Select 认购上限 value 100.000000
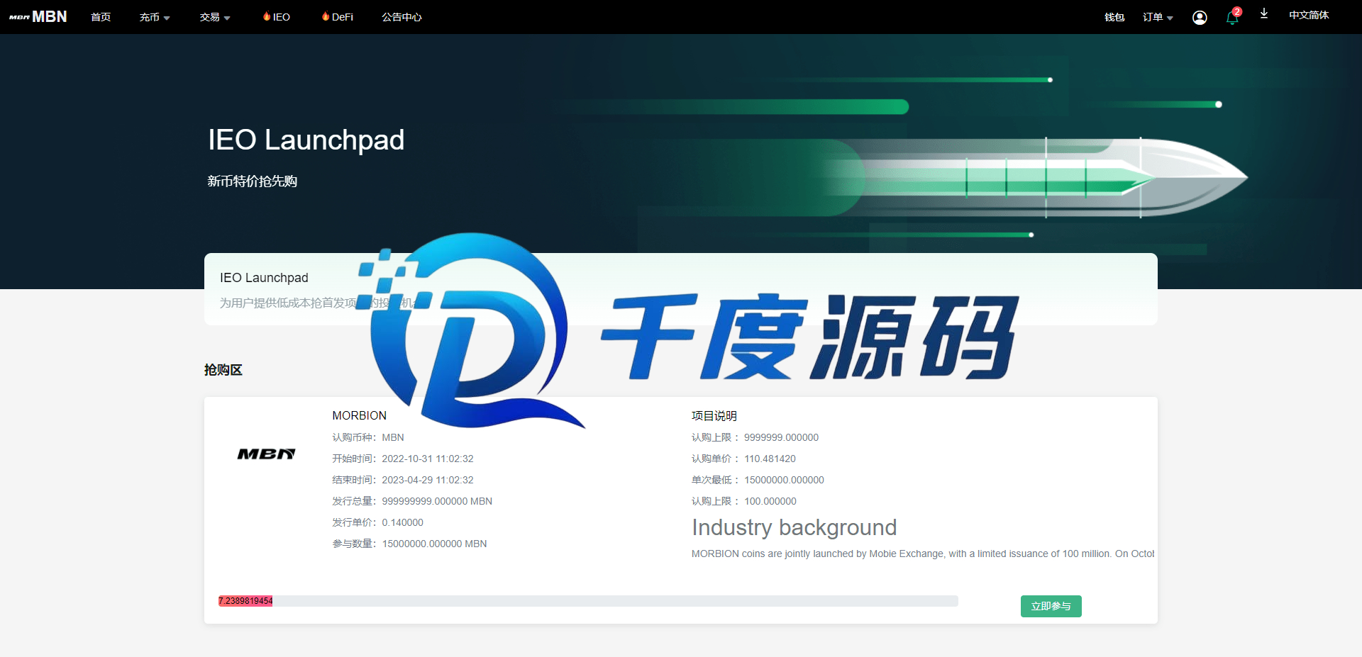 770,501
